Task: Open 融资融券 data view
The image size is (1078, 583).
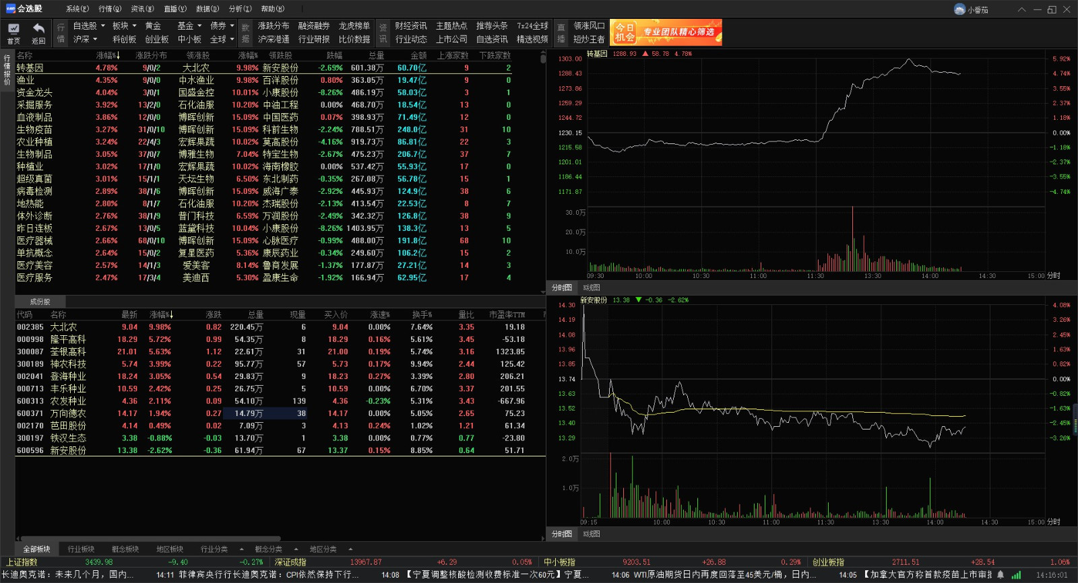Action: click(x=314, y=26)
